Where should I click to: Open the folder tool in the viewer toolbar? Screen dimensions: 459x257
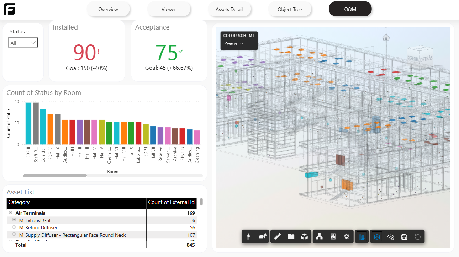pos(292,236)
